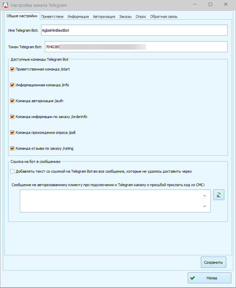Image resolution: width=236 pixels, height=288 pixels.
Task: Click the application logo in the title bar
Action: click(5, 5)
